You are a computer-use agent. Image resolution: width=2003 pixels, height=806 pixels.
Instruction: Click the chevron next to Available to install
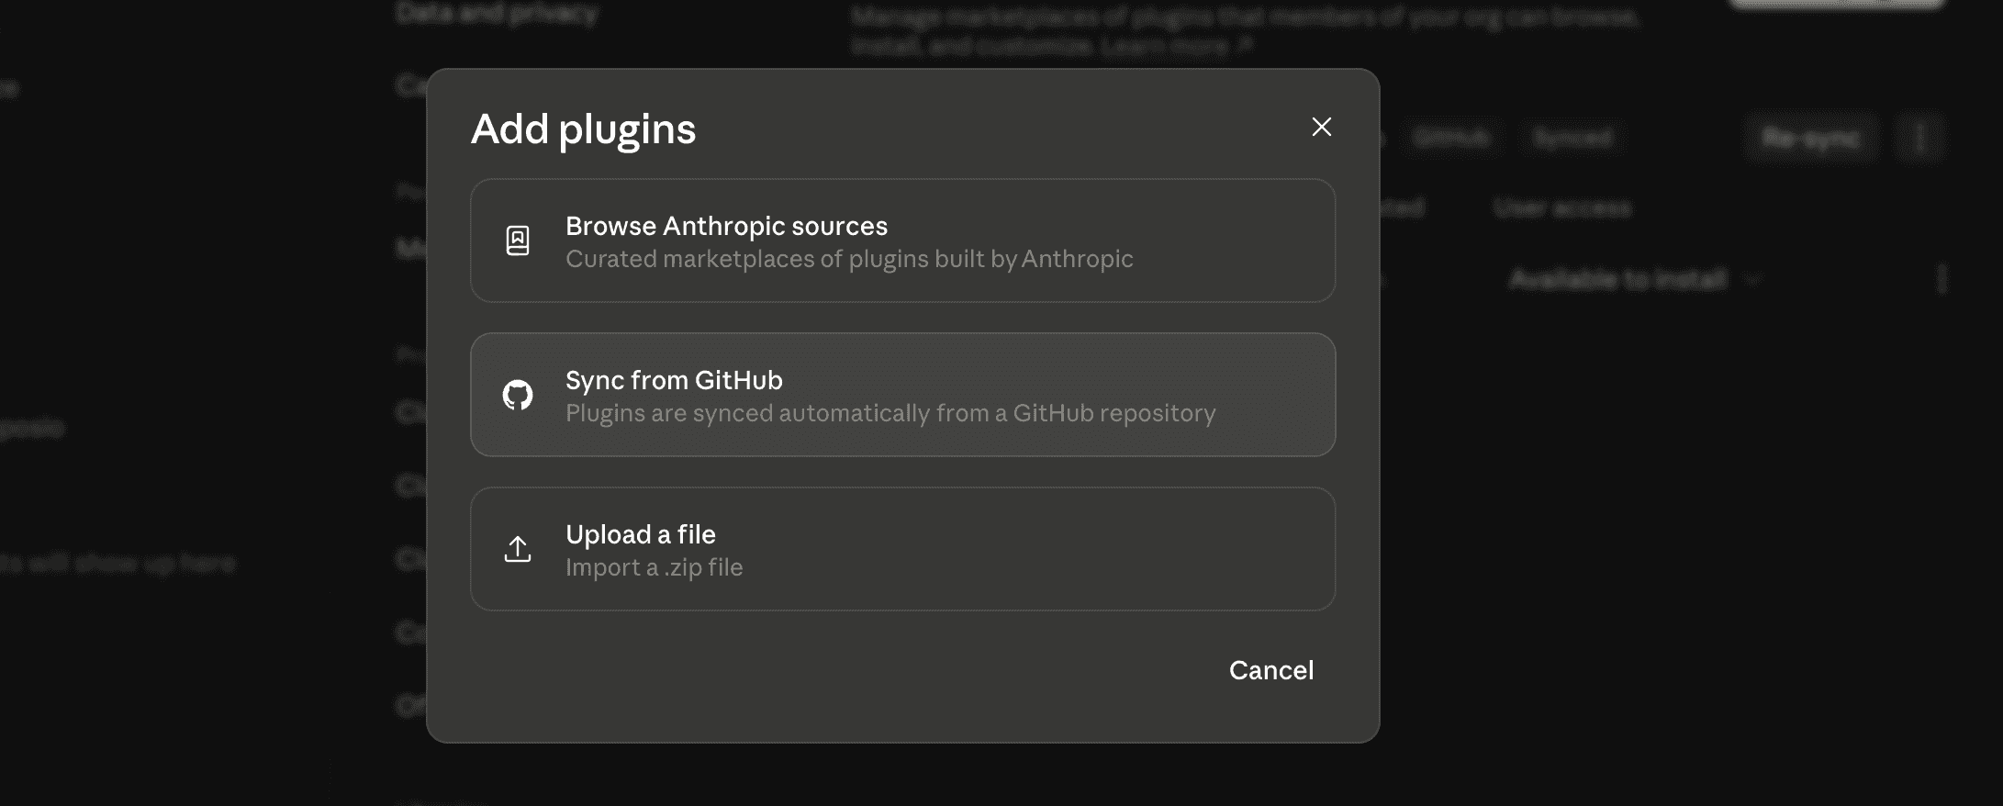pyautogui.click(x=1753, y=279)
